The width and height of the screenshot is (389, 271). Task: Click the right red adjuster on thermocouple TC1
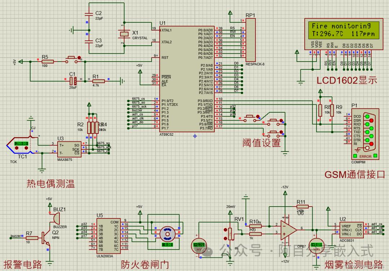tap(26, 148)
